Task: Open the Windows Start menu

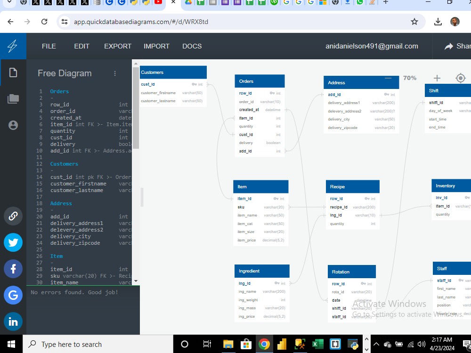Action: point(11,344)
